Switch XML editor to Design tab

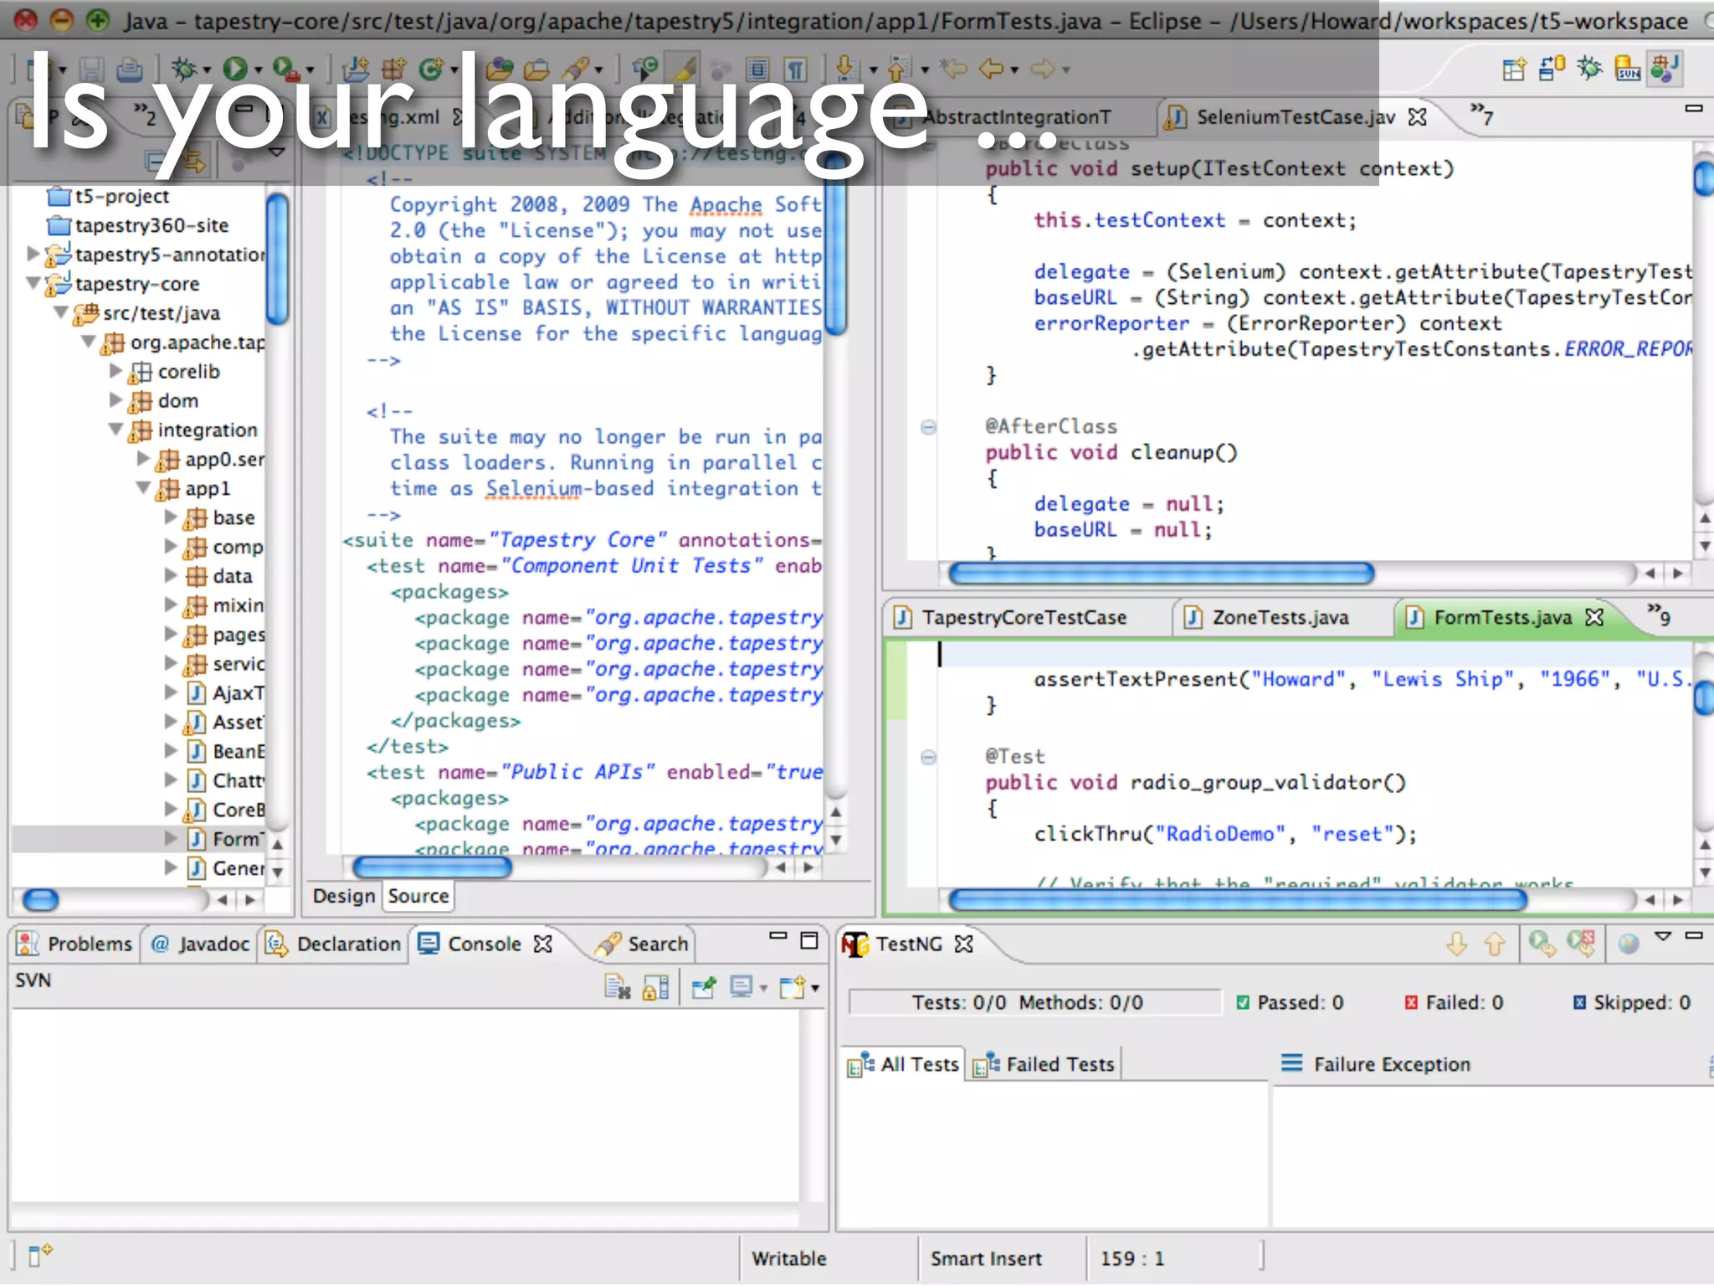344,896
